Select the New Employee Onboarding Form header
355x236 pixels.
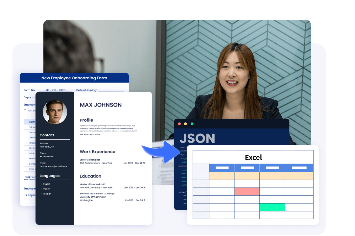point(74,78)
